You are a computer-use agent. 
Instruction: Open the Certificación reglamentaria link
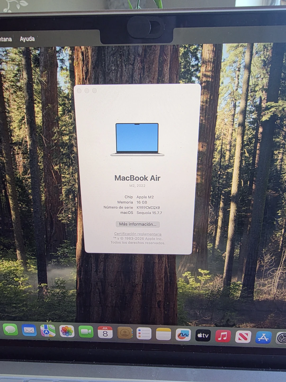[138, 234]
